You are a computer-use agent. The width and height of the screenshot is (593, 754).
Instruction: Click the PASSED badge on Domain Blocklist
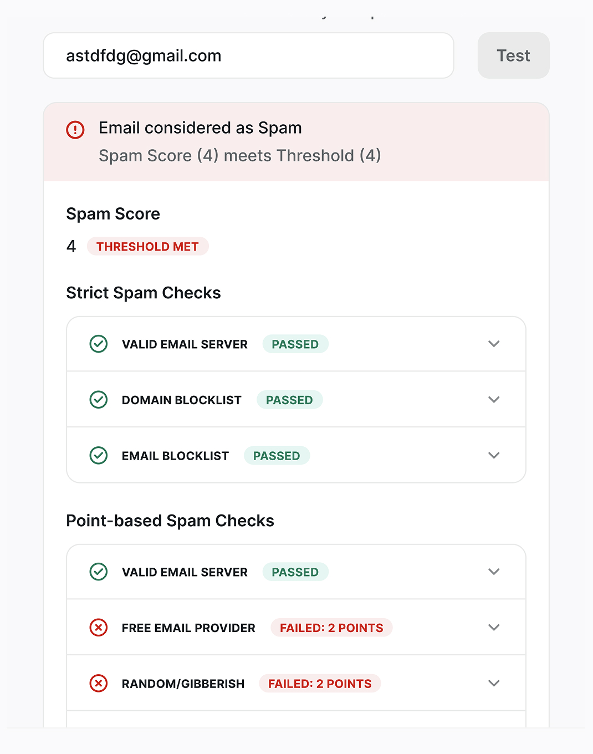289,400
